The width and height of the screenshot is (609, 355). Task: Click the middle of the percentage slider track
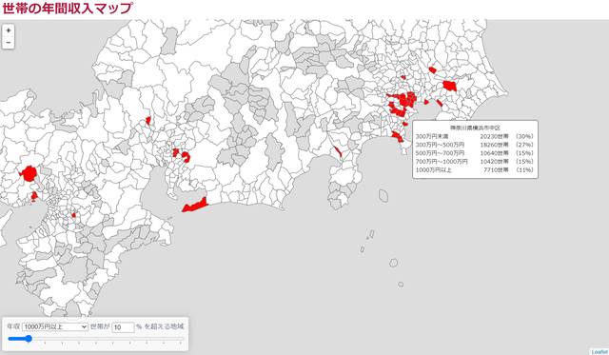click(x=95, y=339)
